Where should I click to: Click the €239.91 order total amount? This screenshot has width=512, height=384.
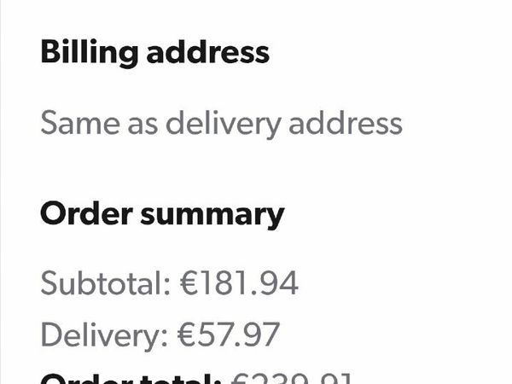[x=292, y=379]
